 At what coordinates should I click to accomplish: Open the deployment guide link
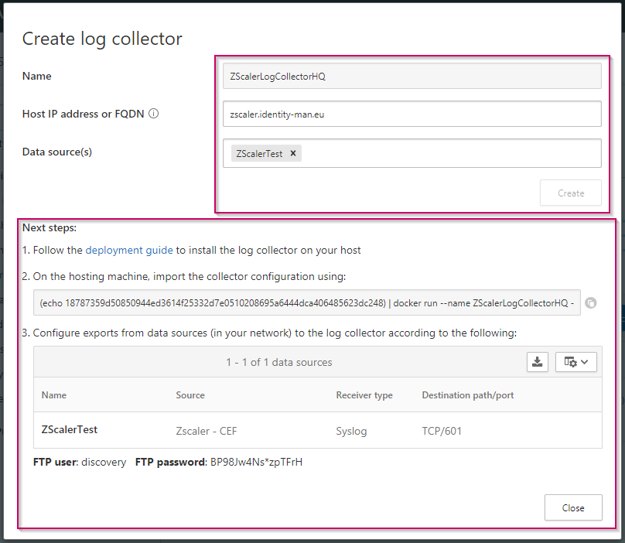[x=129, y=250]
